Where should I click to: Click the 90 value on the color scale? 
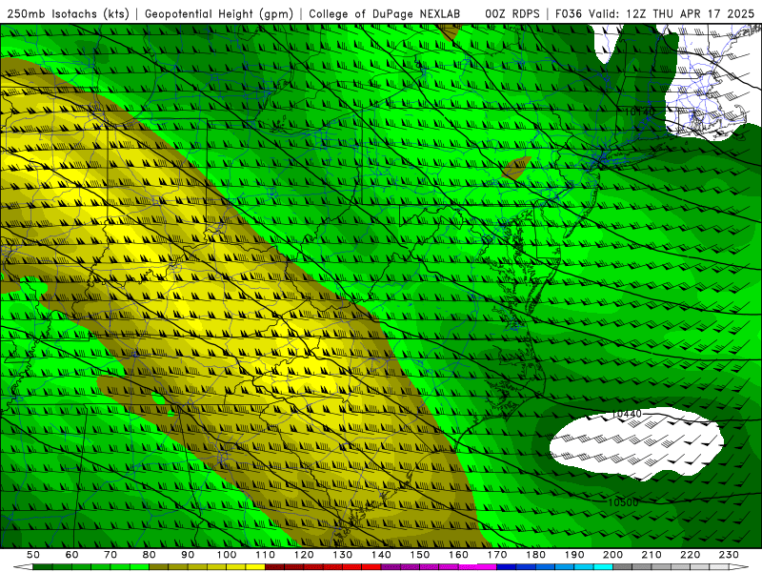(188, 555)
